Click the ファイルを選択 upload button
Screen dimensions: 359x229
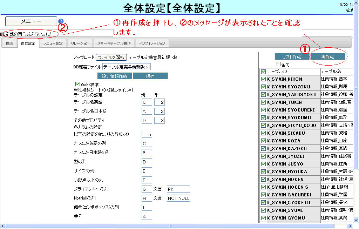pyautogui.click(x=111, y=58)
